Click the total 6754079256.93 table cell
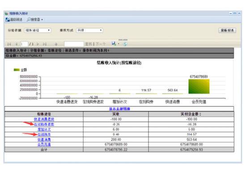Image resolution: width=246 pixels, height=173 pixels. [191, 150]
